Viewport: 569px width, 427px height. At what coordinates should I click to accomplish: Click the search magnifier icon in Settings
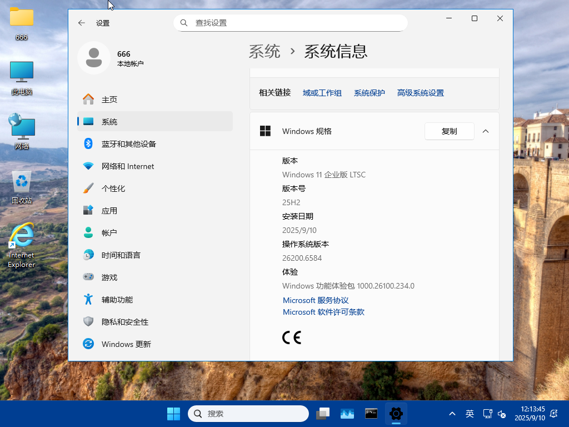[x=184, y=23]
